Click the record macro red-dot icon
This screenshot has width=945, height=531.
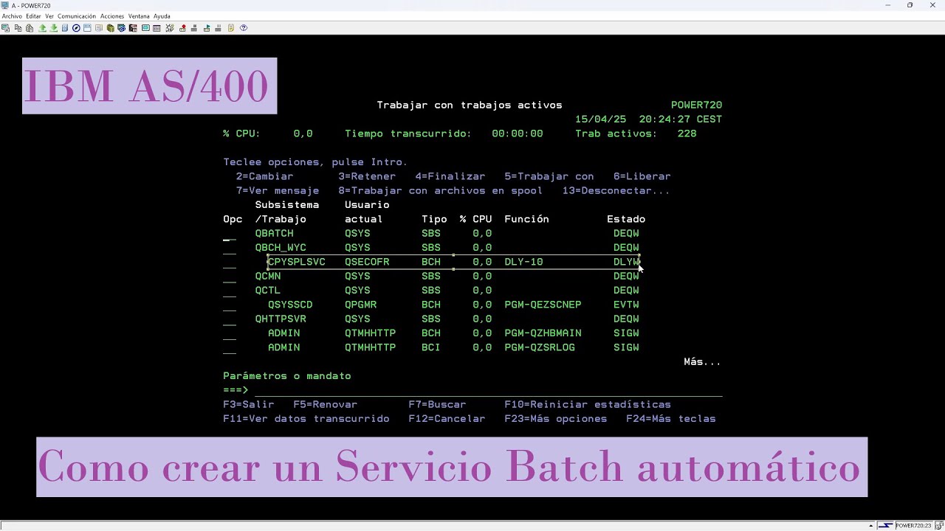(183, 28)
